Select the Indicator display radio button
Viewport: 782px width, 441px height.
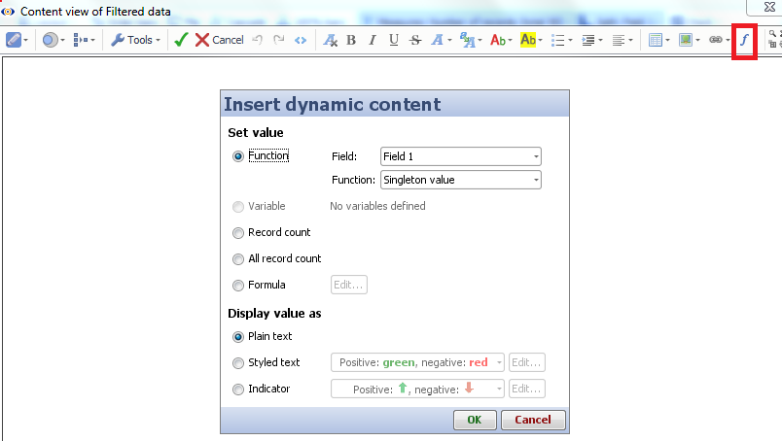238,390
